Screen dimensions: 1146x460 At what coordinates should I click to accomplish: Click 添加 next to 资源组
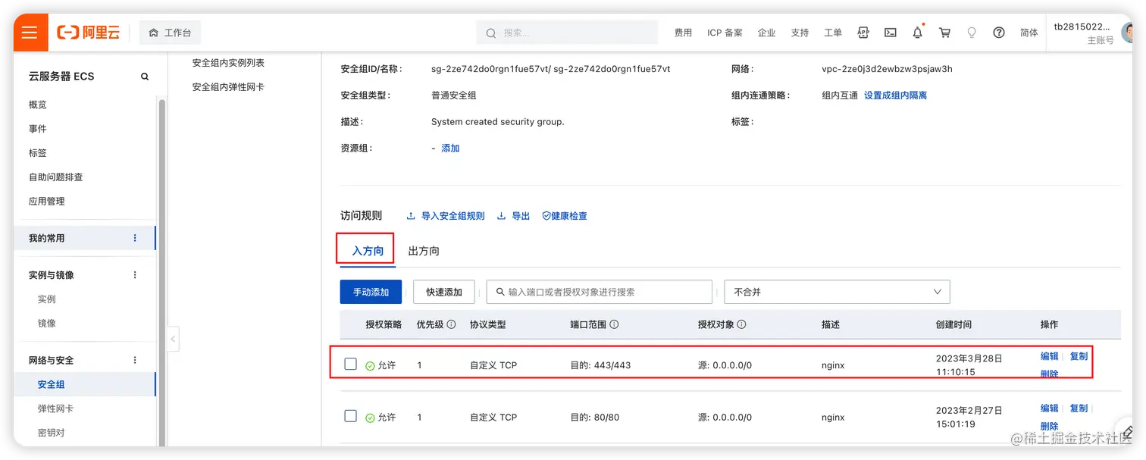[450, 149]
